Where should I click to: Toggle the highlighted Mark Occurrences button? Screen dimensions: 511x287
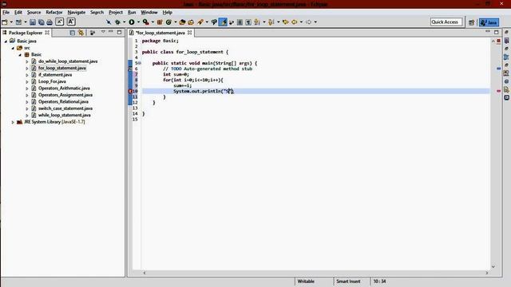pyautogui.click(x=223, y=22)
